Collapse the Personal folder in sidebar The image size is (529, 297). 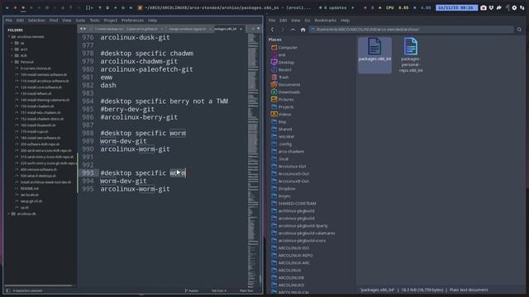[12, 62]
